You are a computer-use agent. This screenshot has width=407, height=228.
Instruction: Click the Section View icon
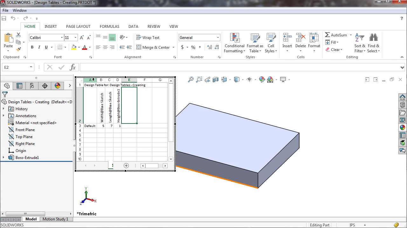[x=216, y=79]
